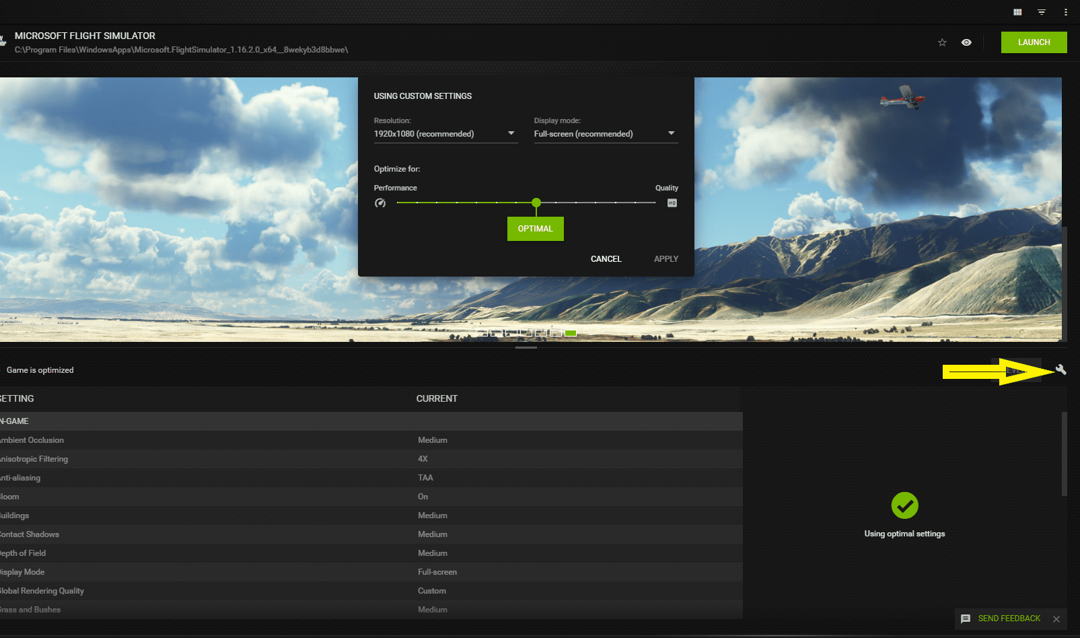Toggle game visibility with eye icon
Viewport: 1080px width, 638px height.
click(967, 42)
